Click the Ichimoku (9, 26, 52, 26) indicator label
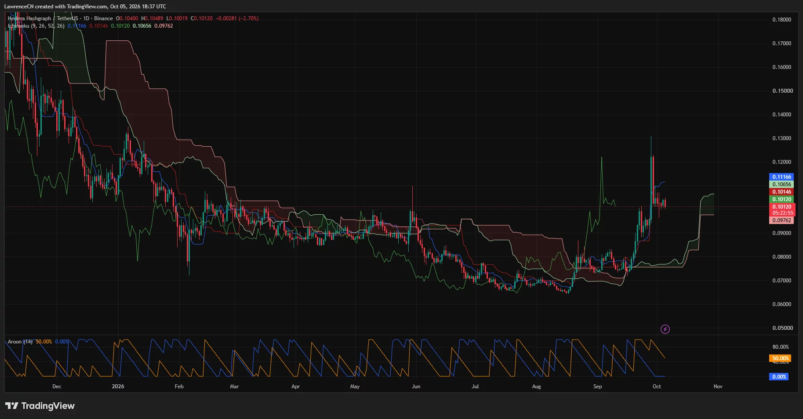Image resolution: width=803 pixels, height=419 pixels. pyautogui.click(x=36, y=26)
